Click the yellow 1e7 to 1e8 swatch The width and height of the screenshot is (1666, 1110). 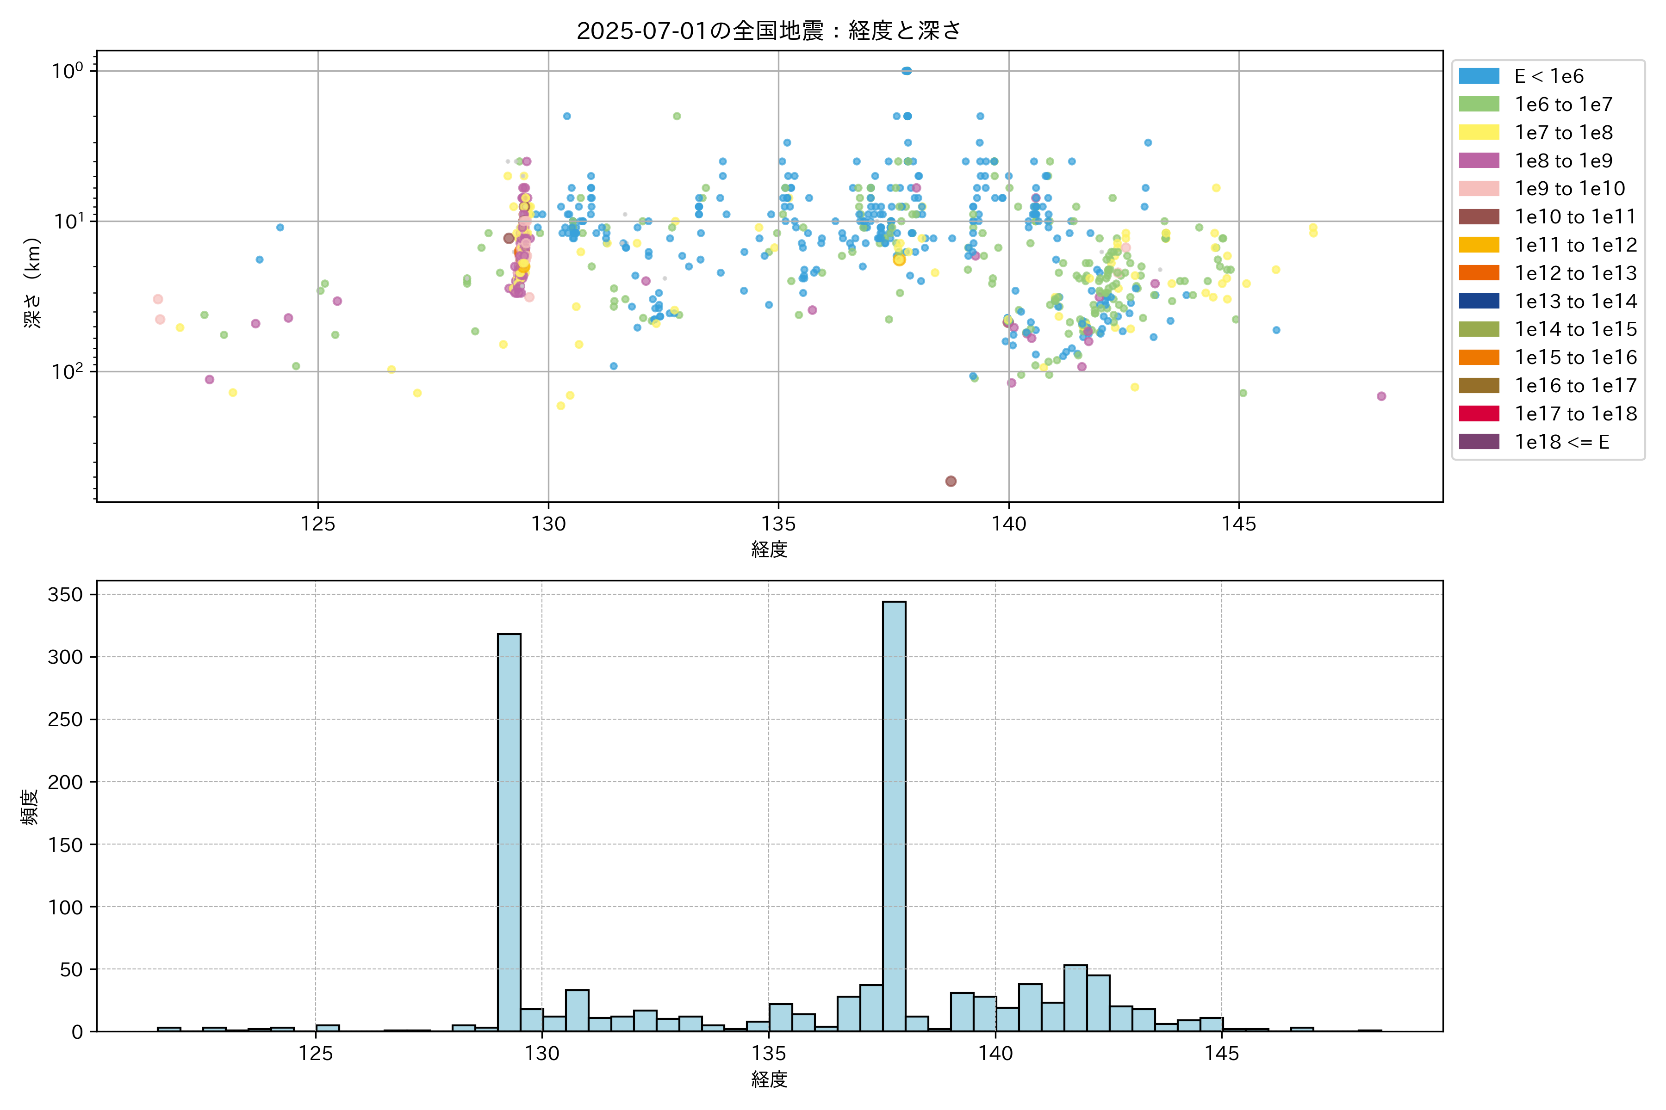(1479, 132)
